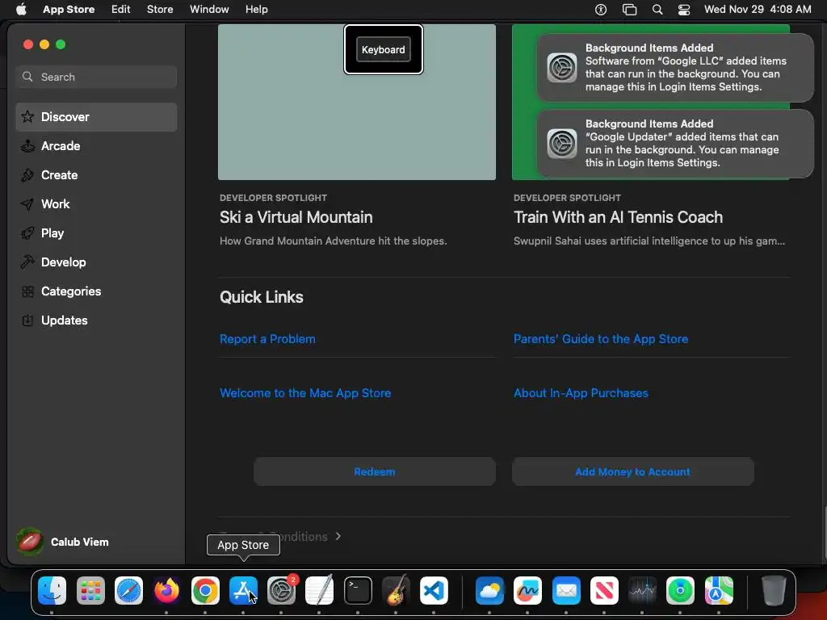
Task: Open Welcome to the Mac App Store link
Action: [304, 393]
